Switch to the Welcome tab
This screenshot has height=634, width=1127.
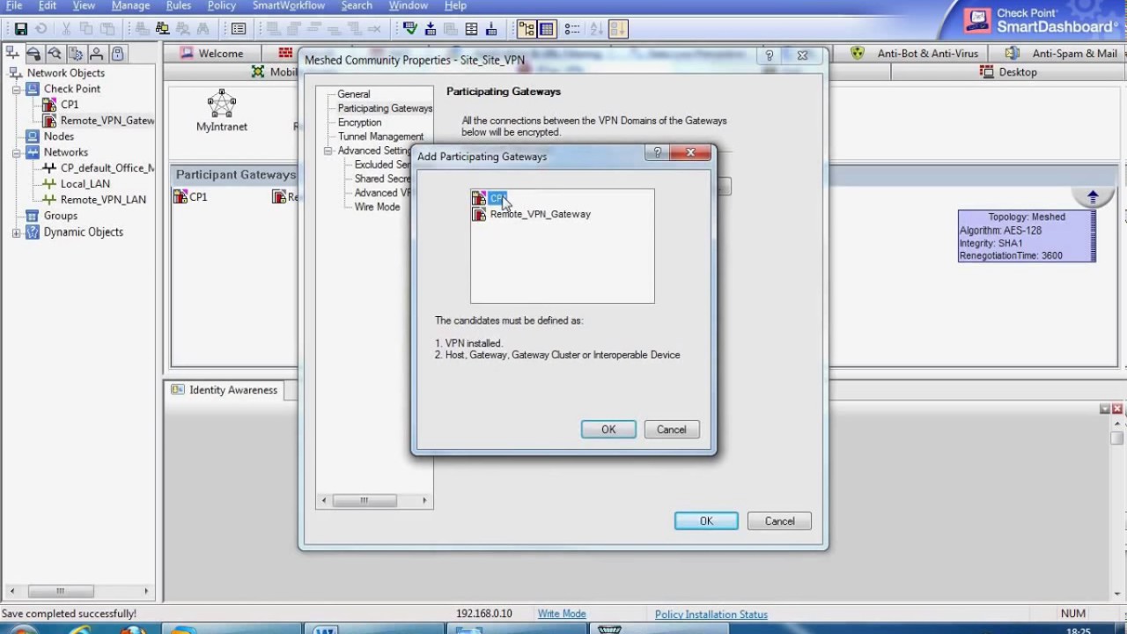click(211, 53)
